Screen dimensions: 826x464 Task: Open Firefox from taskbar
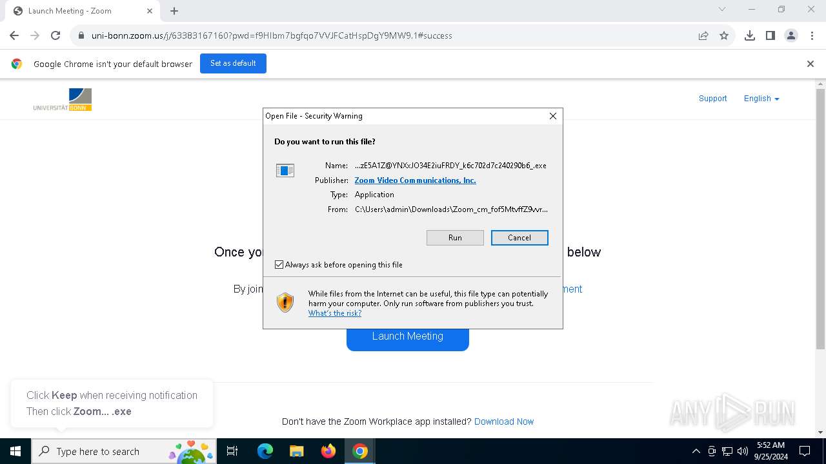click(328, 451)
